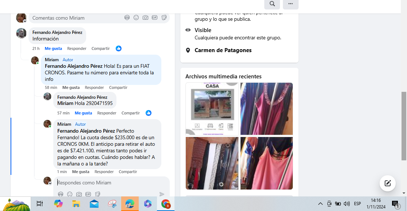The height and width of the screenshot is (211, 407).
Task: Toggle Me gusta on the 'Hola 2920471595' comment
Action: (x=83, y=113)
